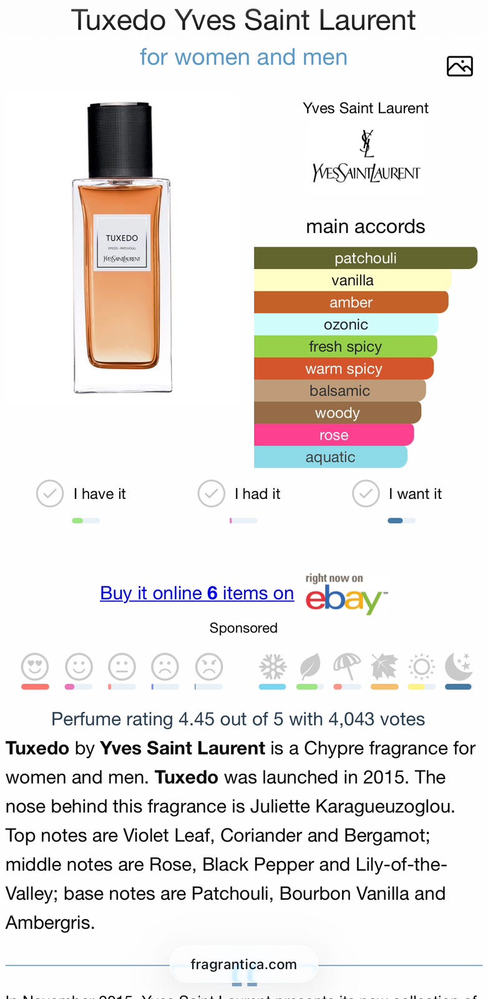
Task: Vote winter snowflake season icon
Action: (273, 667)
